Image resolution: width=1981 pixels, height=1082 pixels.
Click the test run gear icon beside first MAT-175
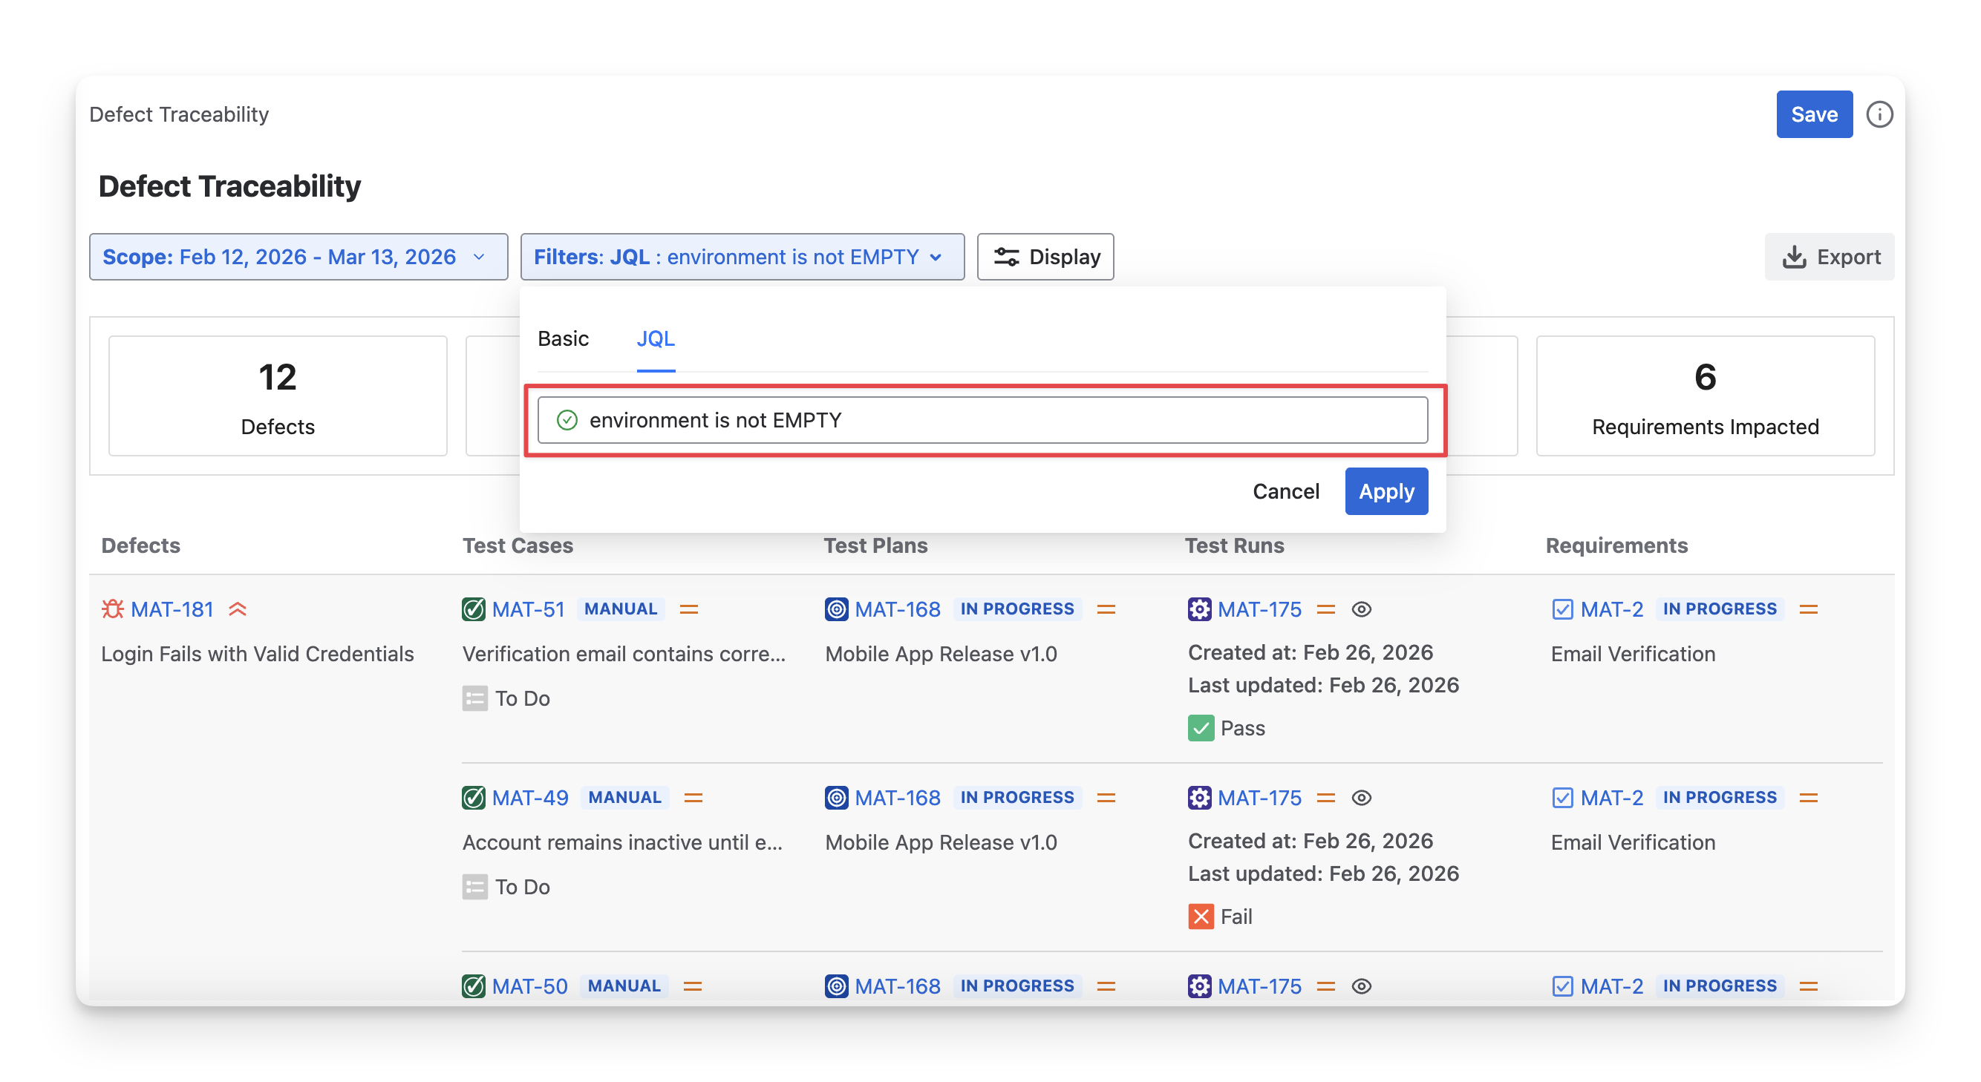coord(1199,609)
